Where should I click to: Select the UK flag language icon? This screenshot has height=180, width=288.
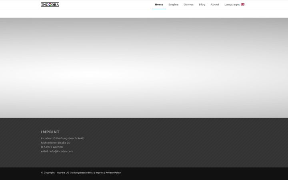(242, 4)
